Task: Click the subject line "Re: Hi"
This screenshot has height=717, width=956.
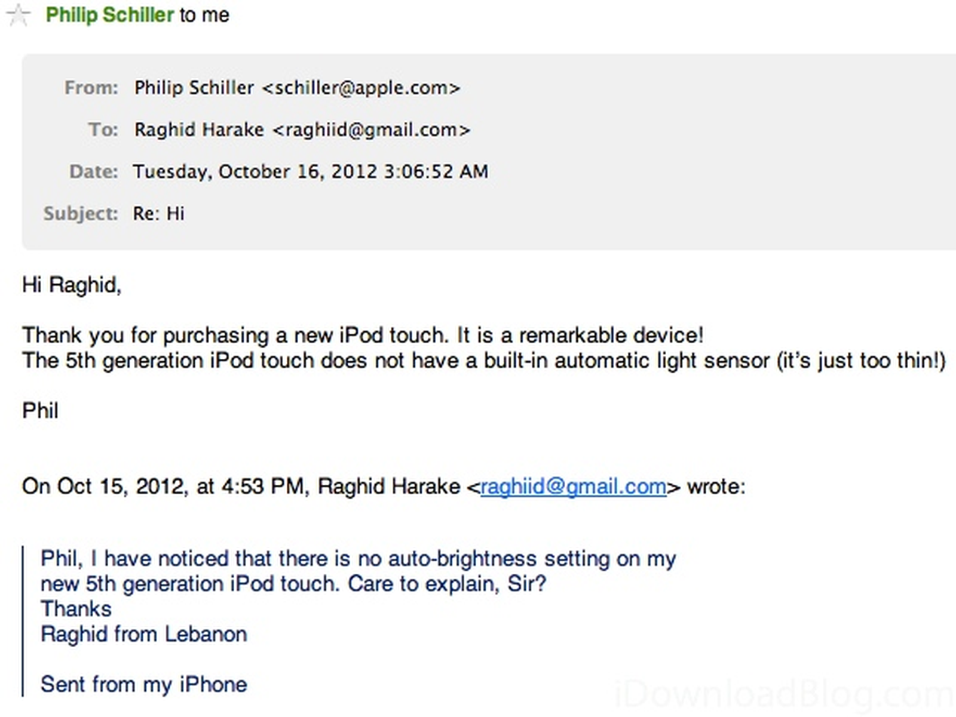Action: pyautogui.click(x=158, y=214)
